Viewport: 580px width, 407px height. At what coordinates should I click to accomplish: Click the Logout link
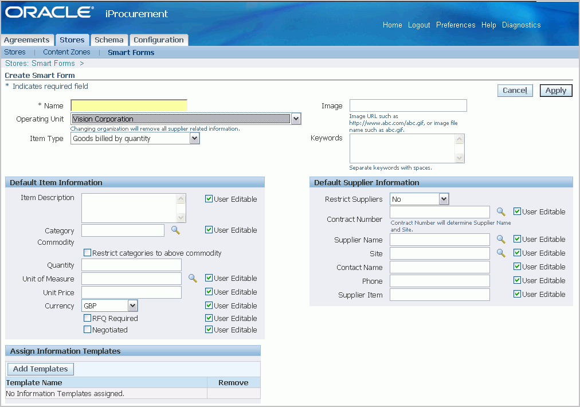[419, 25]
